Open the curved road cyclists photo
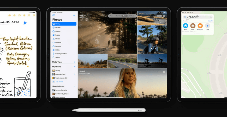 click(x=122, y=61)
